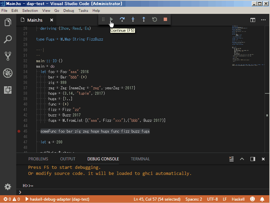Open the more actions ellipsis menu
This screenshot has width=270, height=203.
(263, 20)
